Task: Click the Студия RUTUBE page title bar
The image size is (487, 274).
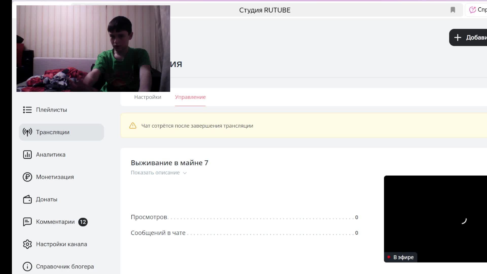Action: point(265,10)
